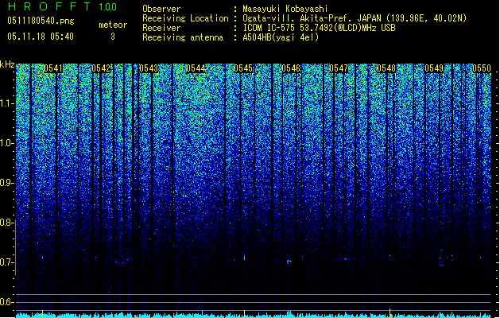The height and width of the screenshot is (318, 500).
Task: Click the 'Receiving Location' label
Action: pos(185,18)
